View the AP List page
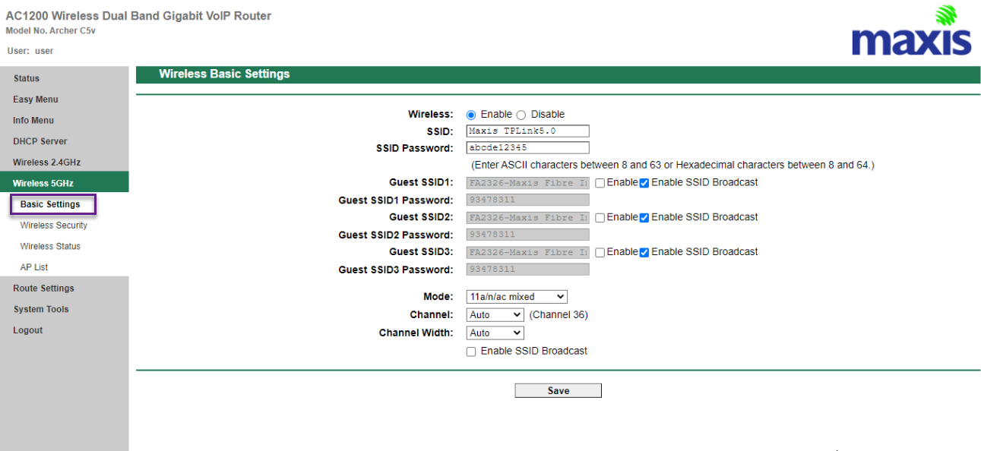 34,267
